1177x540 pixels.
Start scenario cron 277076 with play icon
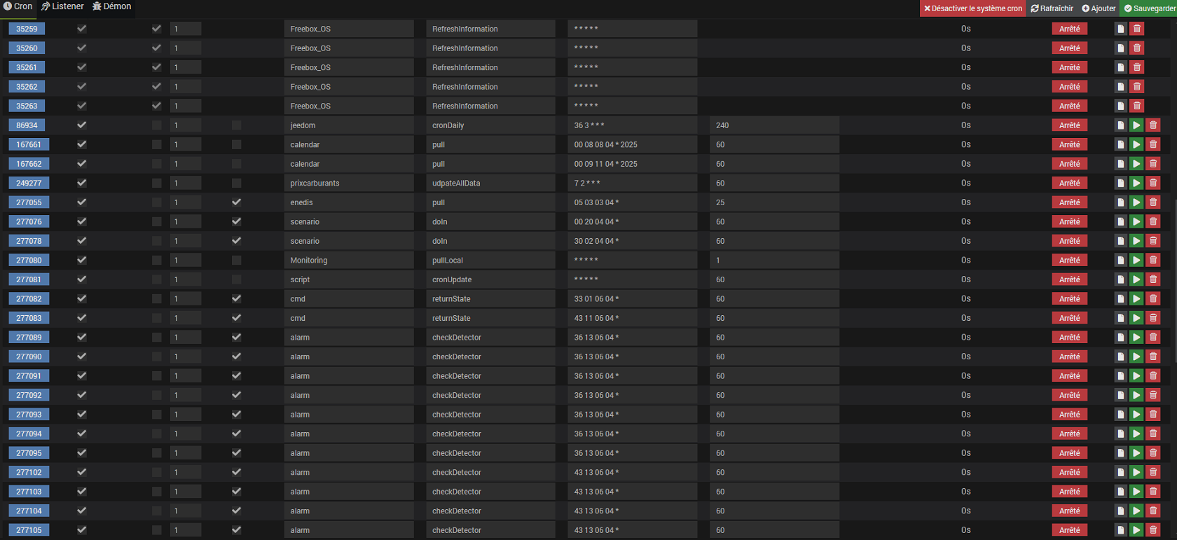[1136, 221]
